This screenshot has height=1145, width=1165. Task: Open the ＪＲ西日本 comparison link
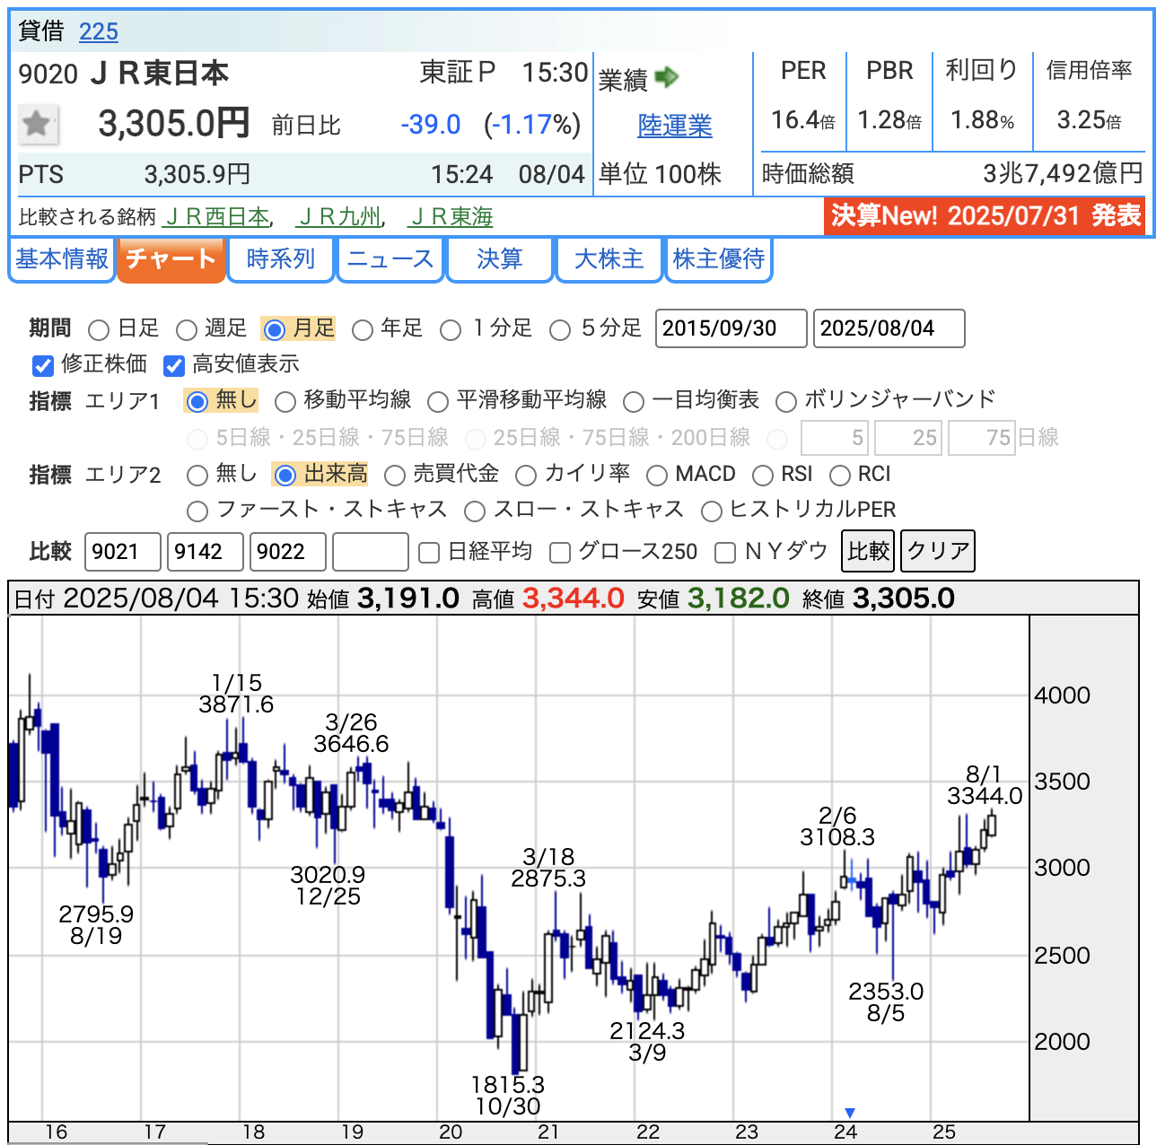[x=218, y=216]
